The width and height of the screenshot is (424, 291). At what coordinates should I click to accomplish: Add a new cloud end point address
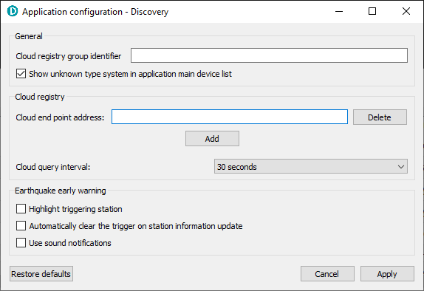click(x=212, y=138)
